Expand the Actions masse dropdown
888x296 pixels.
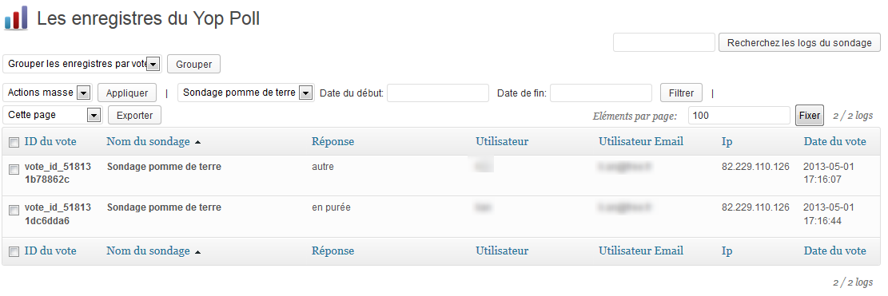(48, 93)
